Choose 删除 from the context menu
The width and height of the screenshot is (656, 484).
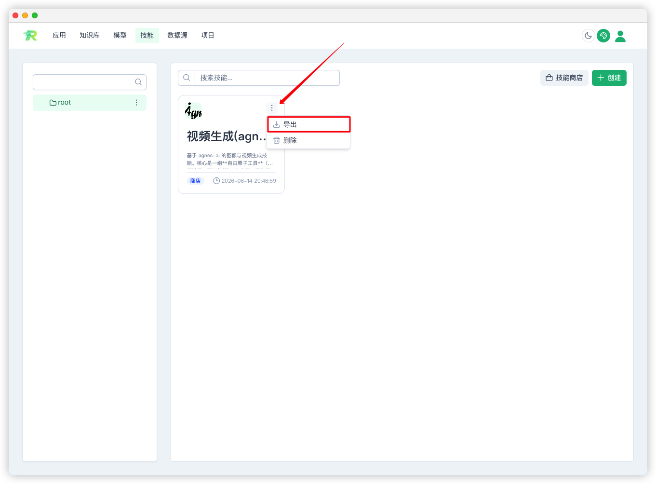coord(308,140)
